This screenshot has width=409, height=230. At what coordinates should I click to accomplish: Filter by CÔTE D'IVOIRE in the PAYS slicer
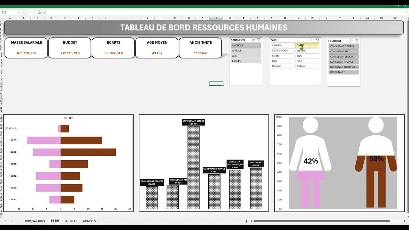pos(282,50)
